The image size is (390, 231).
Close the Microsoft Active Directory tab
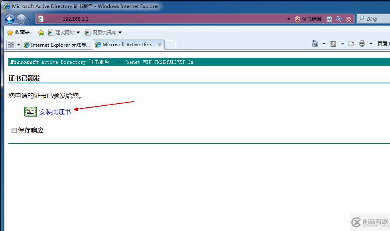160,45
